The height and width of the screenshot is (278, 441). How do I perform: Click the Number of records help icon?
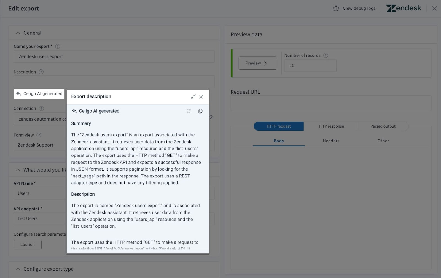326,55
